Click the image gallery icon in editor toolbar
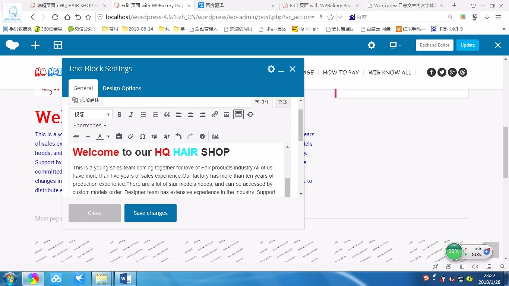Image resolution: width=509 pixels, height=286 pixels. pyautogui.click(x=216, y=137)
